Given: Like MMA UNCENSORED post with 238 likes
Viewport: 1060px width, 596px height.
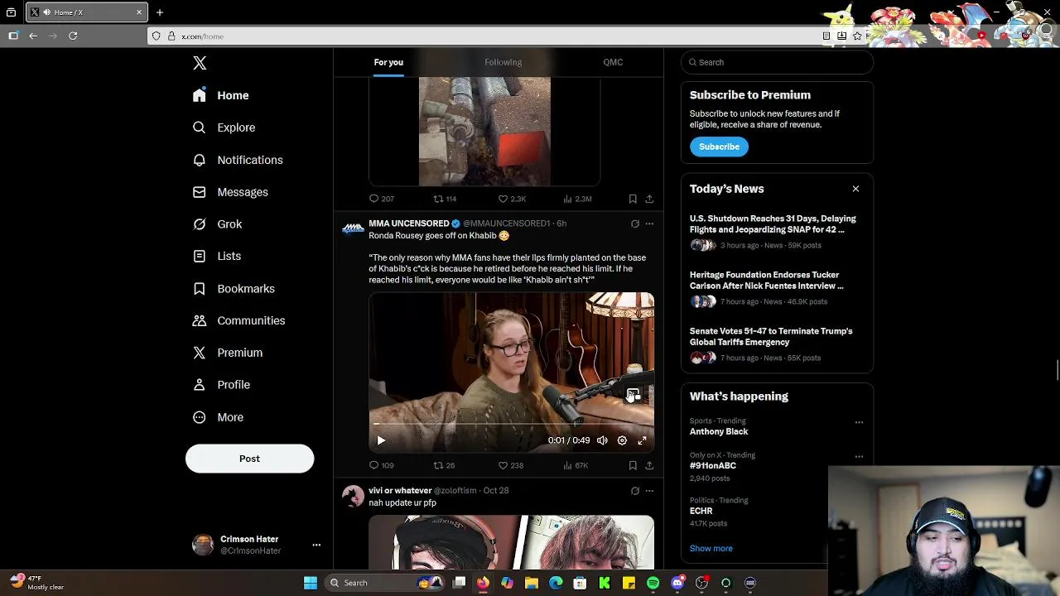Looking at the screenshot, I should tap(511, 465).
